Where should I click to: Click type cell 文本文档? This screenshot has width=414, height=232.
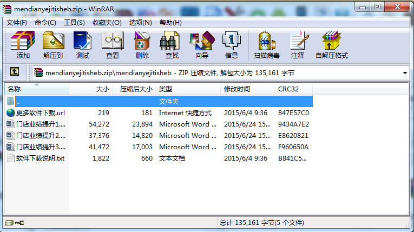pyautogui.click(x=172, y=158)
